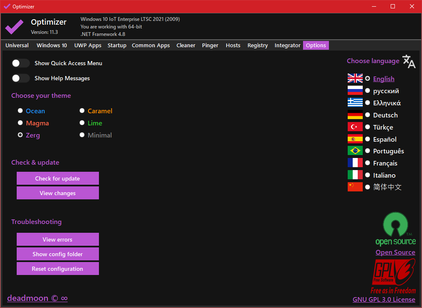Enable Show Quick Access Menu toggle
Image resolution: width=422 pixels, height=308 pixels.
click(20, 63)
